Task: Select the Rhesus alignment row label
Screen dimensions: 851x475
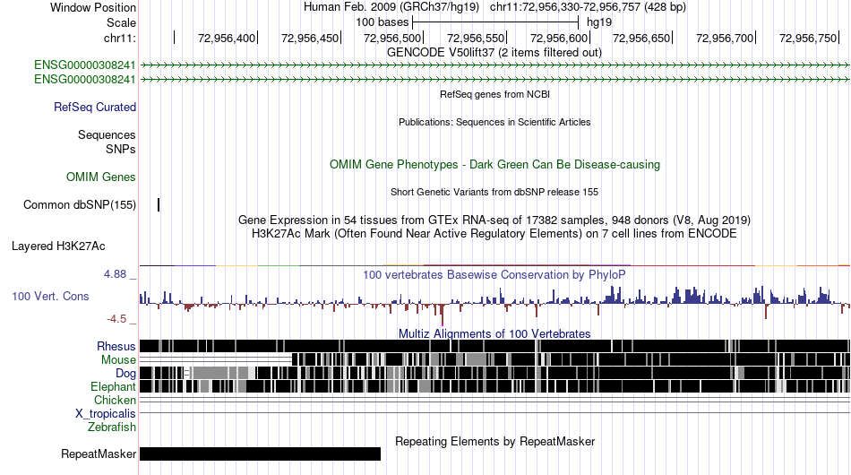Action: point(116,346)
